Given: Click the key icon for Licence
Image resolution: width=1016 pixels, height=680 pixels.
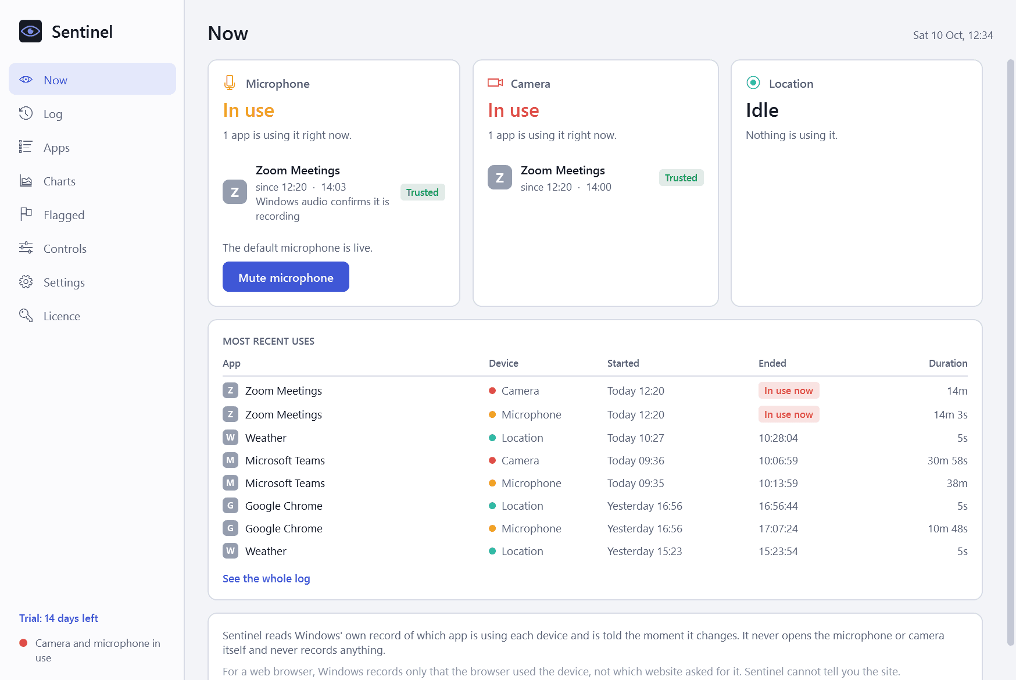Looking at the screenshot, I should tap(26, 316).
